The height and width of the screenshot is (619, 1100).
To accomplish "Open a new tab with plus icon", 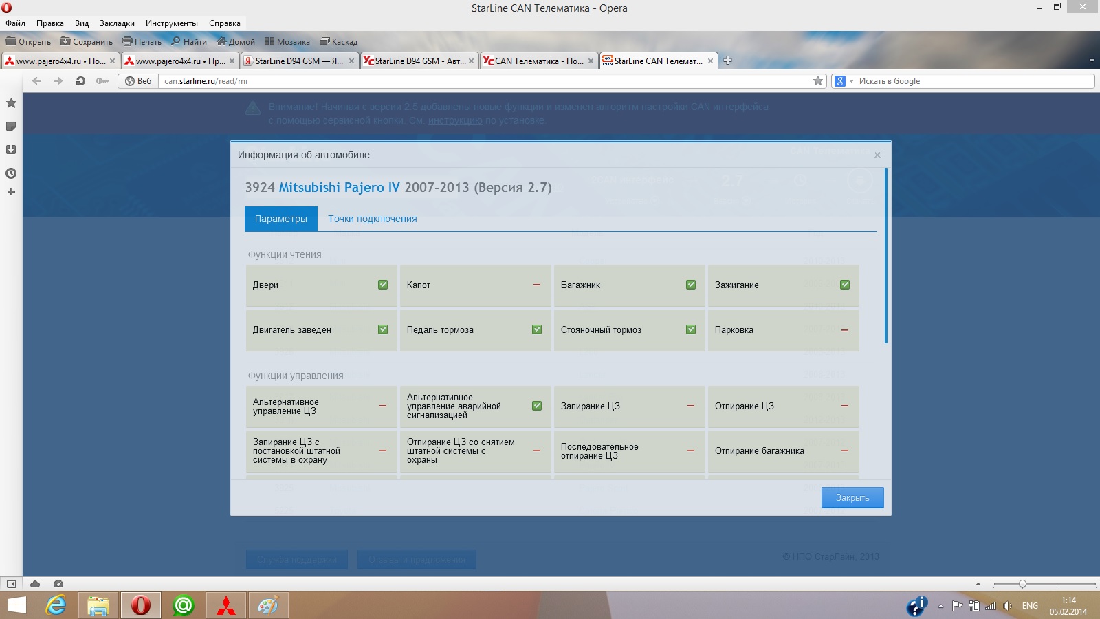I will tap(727, 61).
